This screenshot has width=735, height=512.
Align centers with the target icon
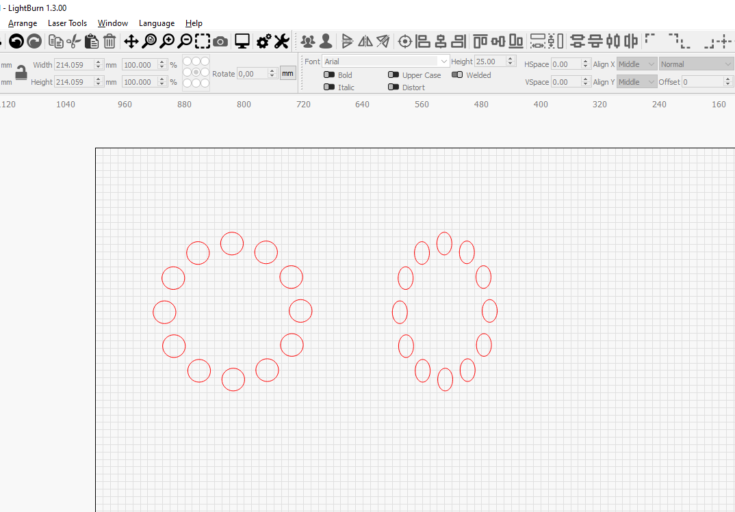point(405,42)
